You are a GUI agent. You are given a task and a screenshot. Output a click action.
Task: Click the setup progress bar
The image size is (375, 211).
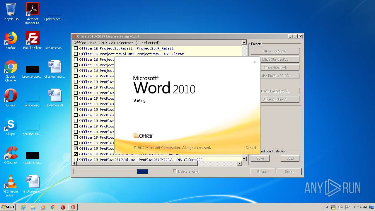111,171
